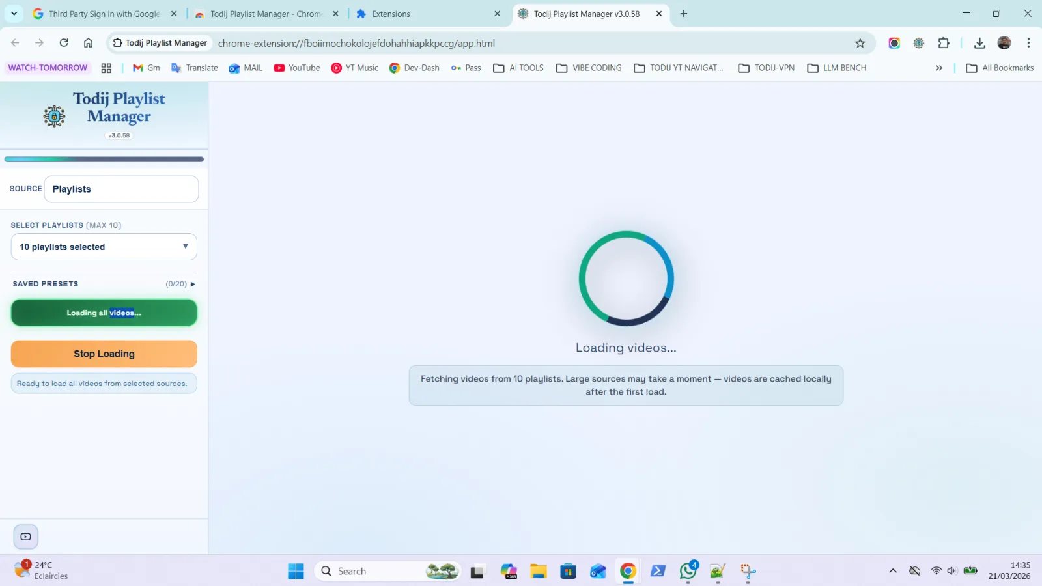Open the tab search dropdown arrow
The image size is (1042, 586).
(x=14, y=14)
